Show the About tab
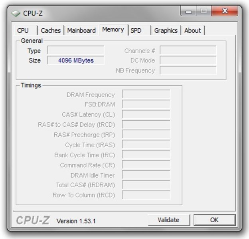The width and height of the screenshot is (249, 239). tap(193, 30)
